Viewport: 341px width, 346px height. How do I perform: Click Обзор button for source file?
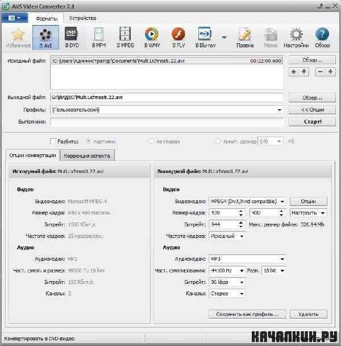pos(312,60)
